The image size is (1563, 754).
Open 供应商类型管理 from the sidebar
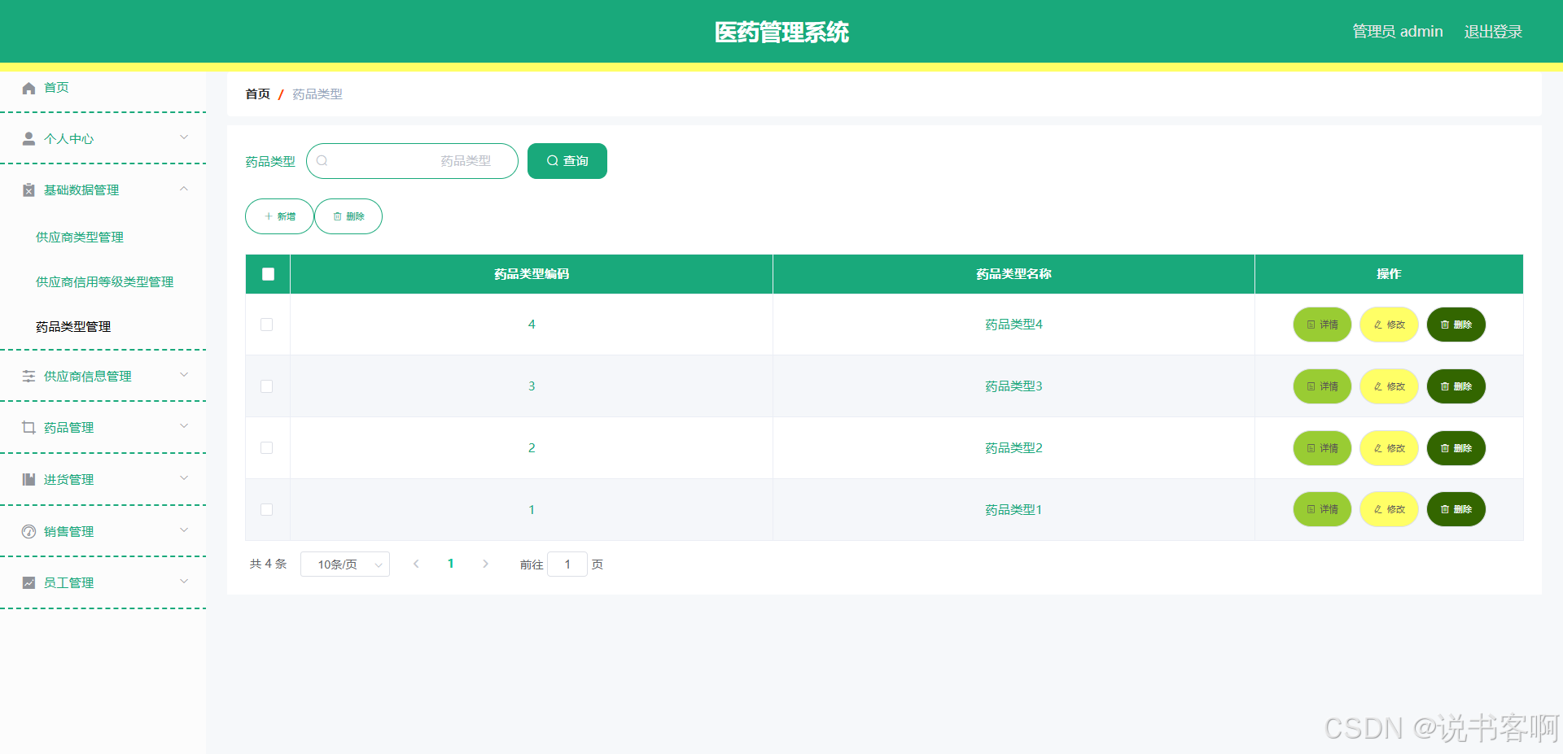(x=79, y=237)
